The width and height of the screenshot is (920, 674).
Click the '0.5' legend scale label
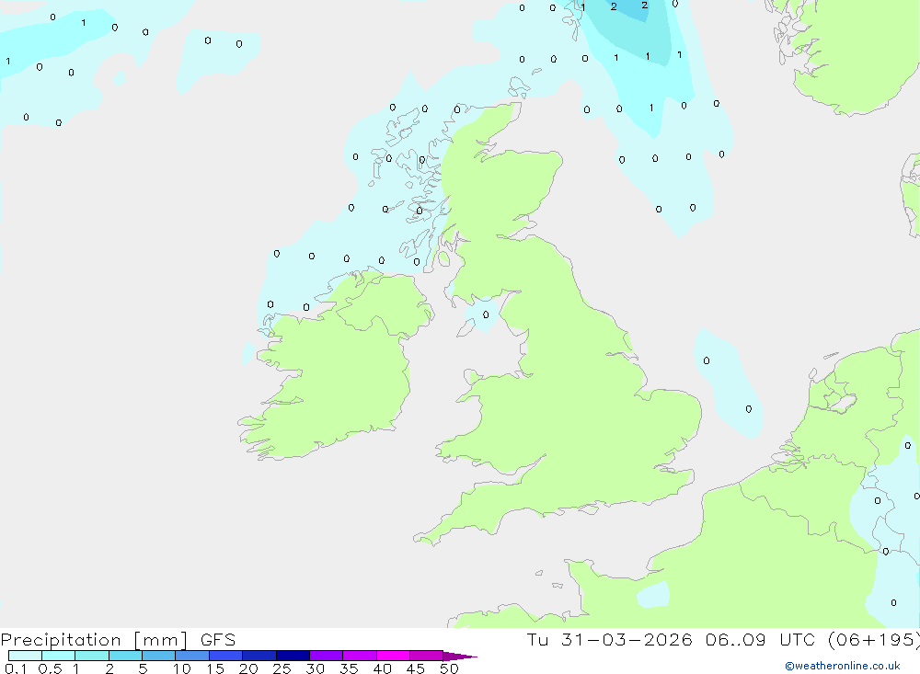pos(50,668)
